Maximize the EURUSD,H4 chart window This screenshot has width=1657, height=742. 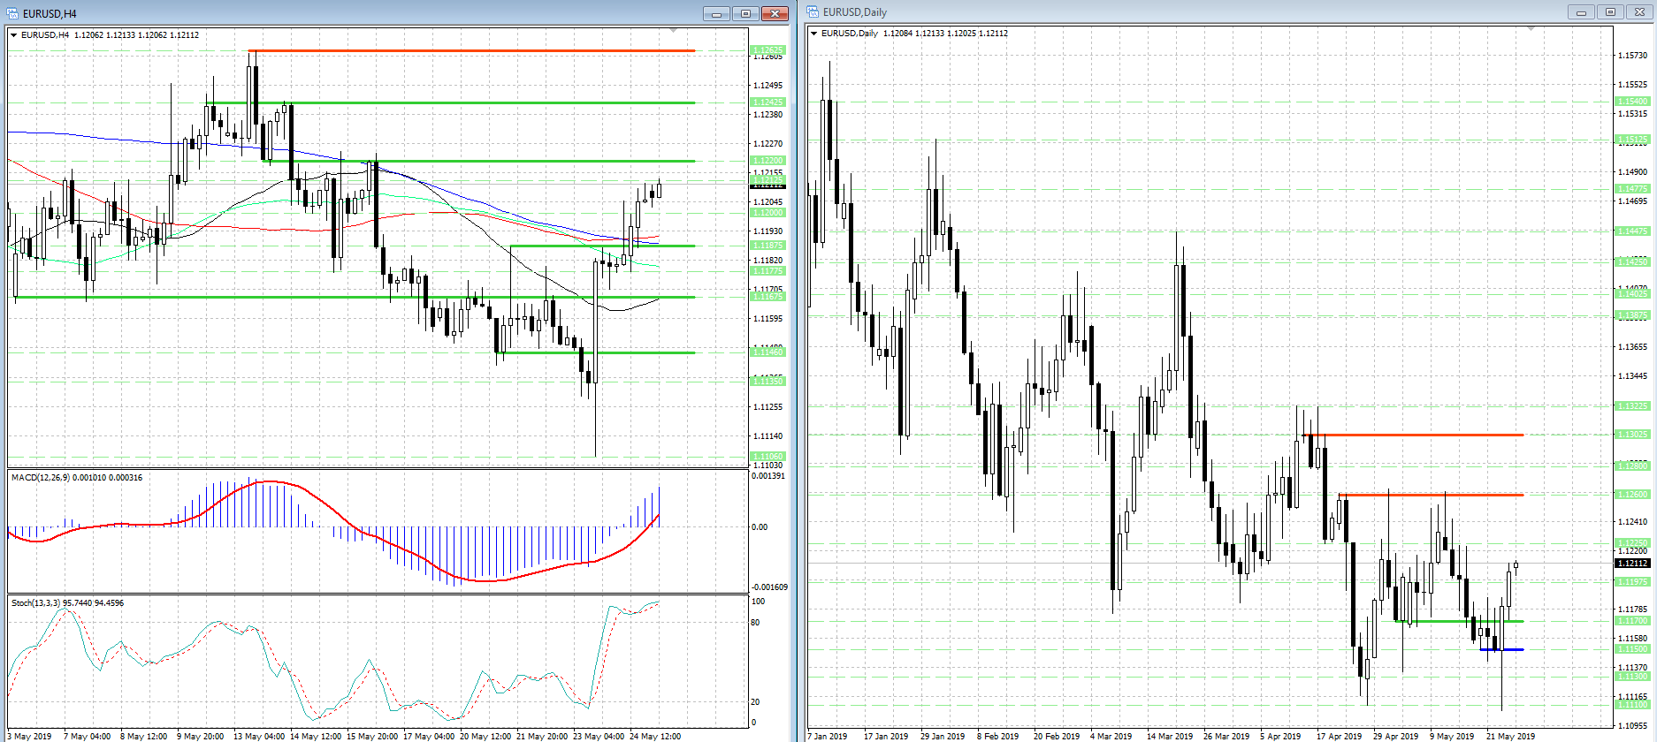tap(745, 13)
